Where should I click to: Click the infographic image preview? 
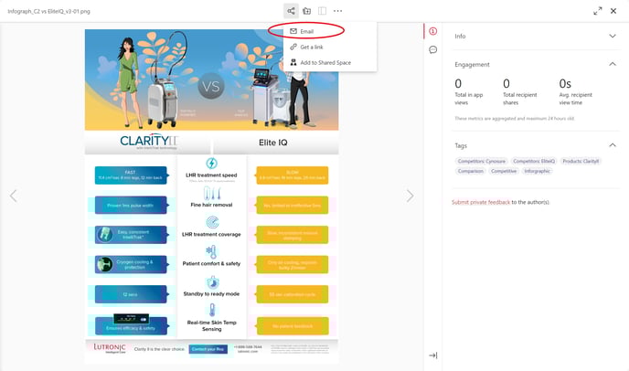[x=211, y=196]
